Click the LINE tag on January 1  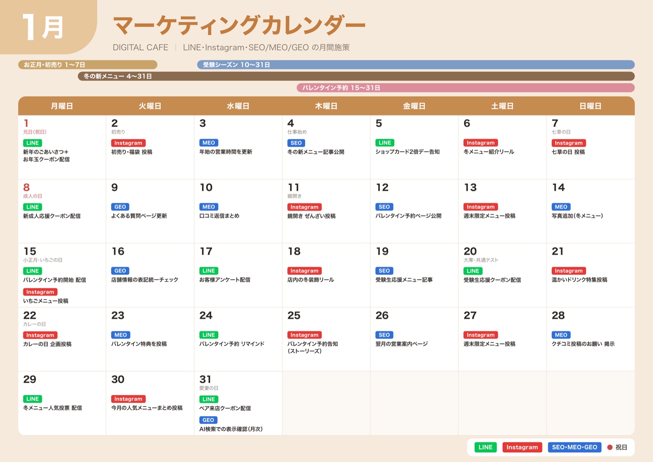click(33, 143)
